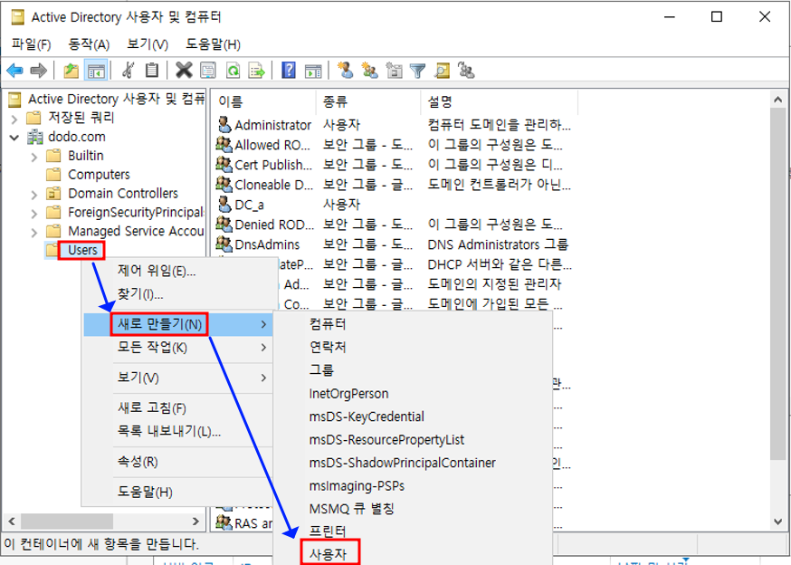Click the Forward arrow toolbar icon

click(39, 71)
